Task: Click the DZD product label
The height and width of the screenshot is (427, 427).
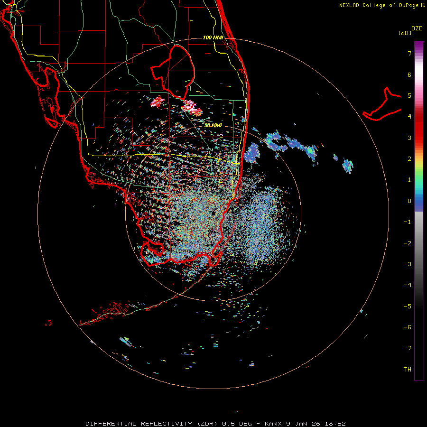Action: (x=417, y=28)
